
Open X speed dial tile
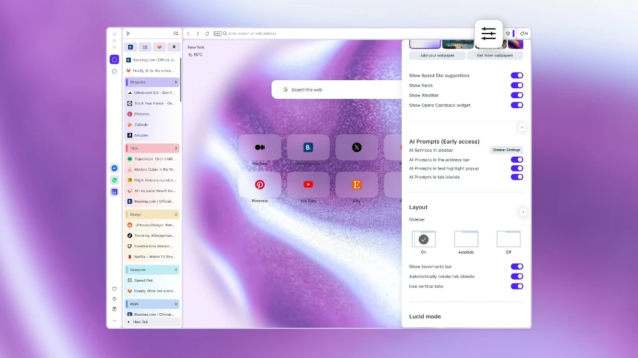coord(356,147)
